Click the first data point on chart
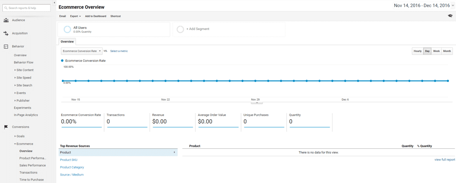456x183 pixels. click(63, 81)
